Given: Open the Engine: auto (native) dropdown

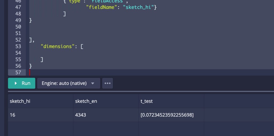Looking at the screenshot, I should coord(68,83).
